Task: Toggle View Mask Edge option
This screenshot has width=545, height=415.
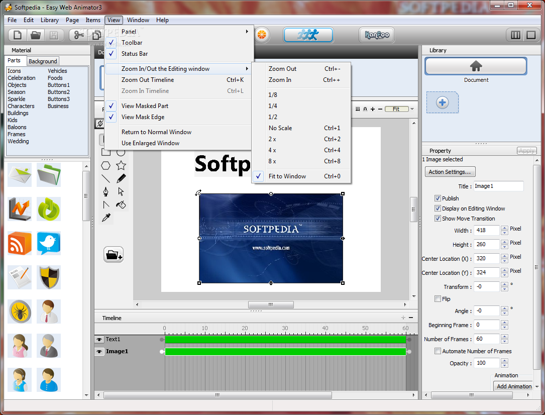Action: (178, 117)
